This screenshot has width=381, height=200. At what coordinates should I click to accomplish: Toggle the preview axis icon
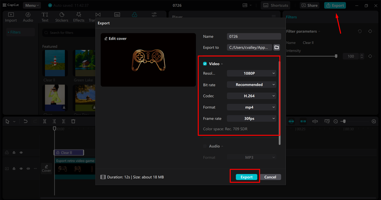tap(315, 121)
